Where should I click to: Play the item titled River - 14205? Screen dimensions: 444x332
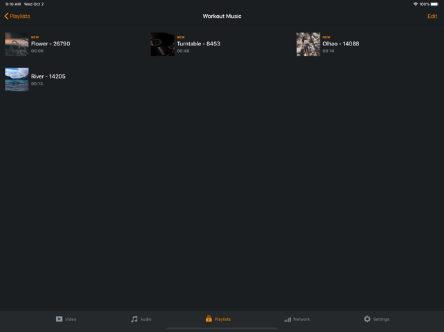(x=48, y=76)
